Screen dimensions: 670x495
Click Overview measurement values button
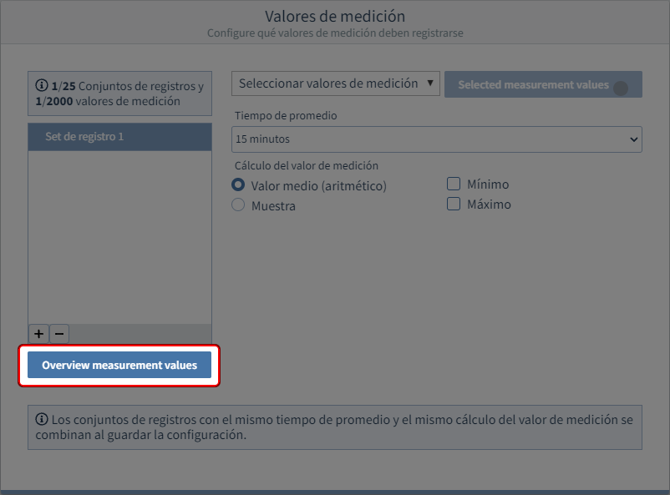pyautogui.click(x=119, y=365)
